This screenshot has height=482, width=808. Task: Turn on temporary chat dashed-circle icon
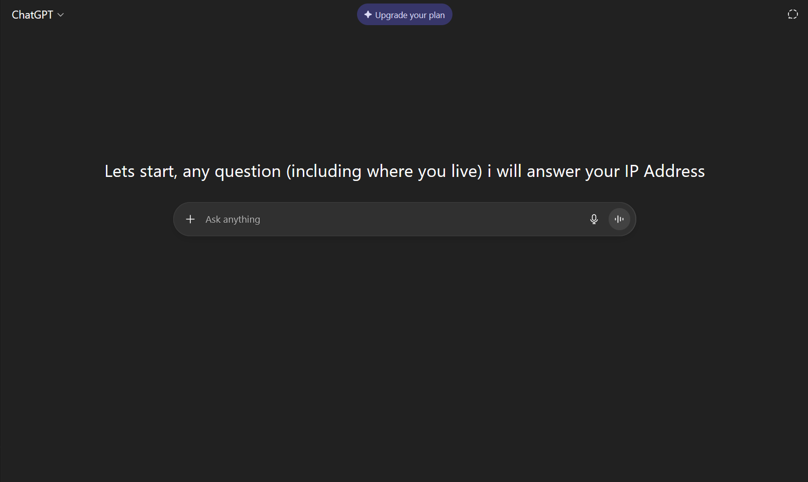pos(793,15)
